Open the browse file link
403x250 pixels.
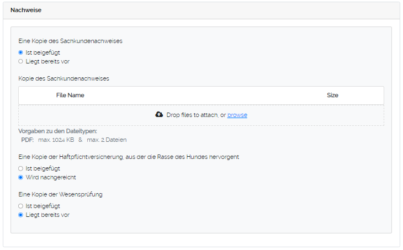[237, 115]
